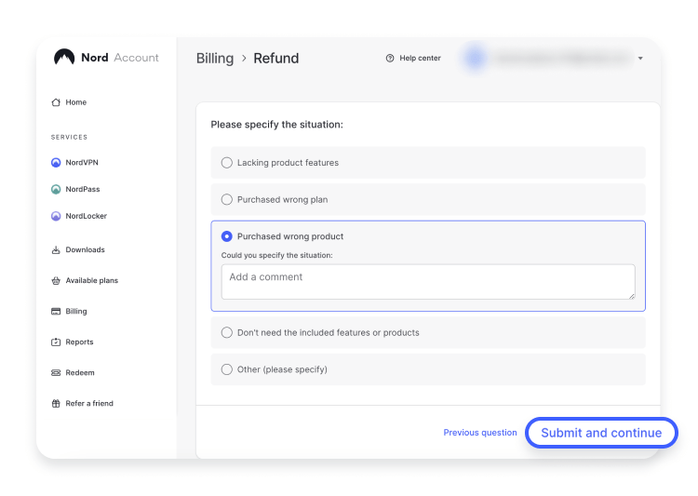
Task: Select Purchased wrong plan option
Action: pos(428,199)
